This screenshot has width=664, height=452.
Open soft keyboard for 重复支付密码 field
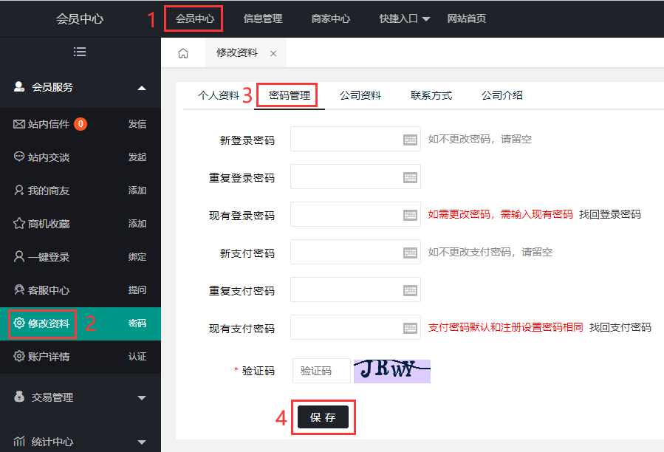[x=410, y=290]
